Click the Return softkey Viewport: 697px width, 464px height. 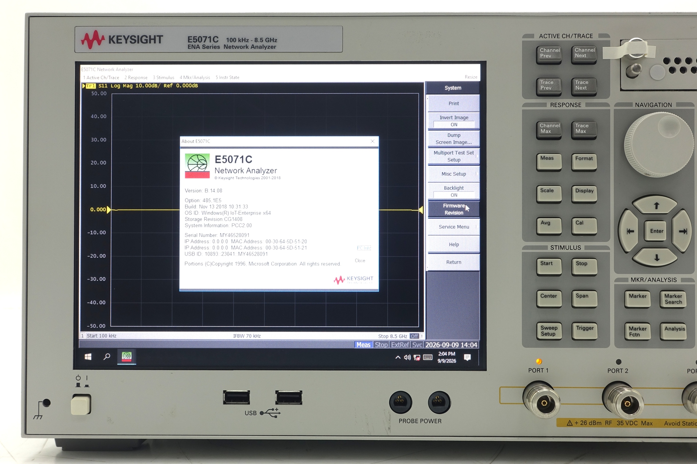pos(454,262)
